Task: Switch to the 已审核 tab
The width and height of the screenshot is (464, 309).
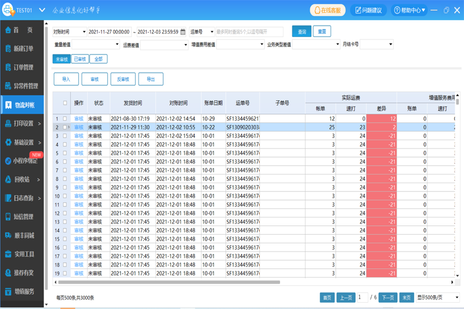Action: (80, 59)
